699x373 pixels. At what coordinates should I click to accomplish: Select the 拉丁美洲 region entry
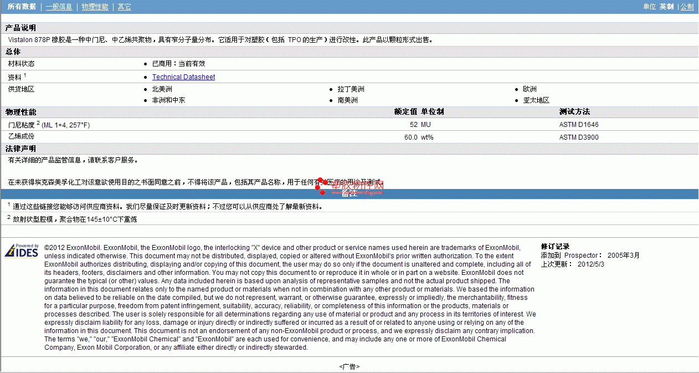351,89
